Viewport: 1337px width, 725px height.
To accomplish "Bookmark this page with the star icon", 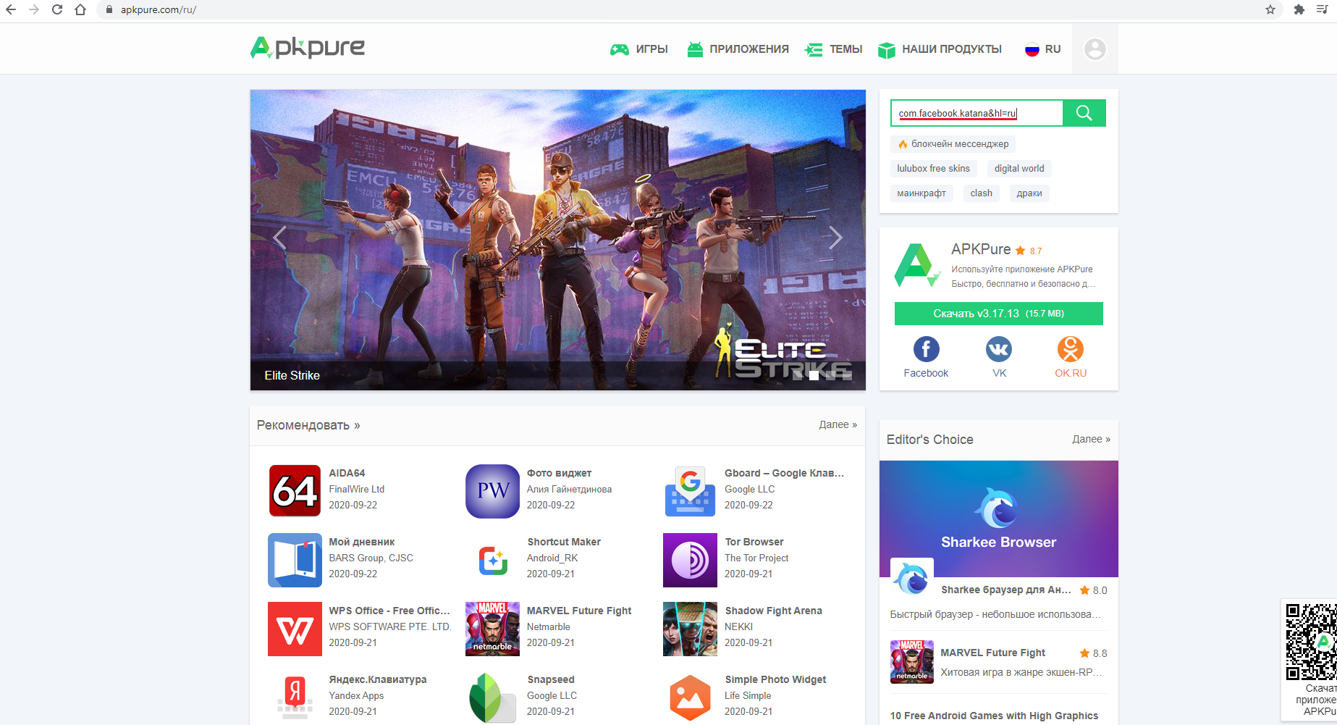I will pyautogui.click(x=1270, y=9).
